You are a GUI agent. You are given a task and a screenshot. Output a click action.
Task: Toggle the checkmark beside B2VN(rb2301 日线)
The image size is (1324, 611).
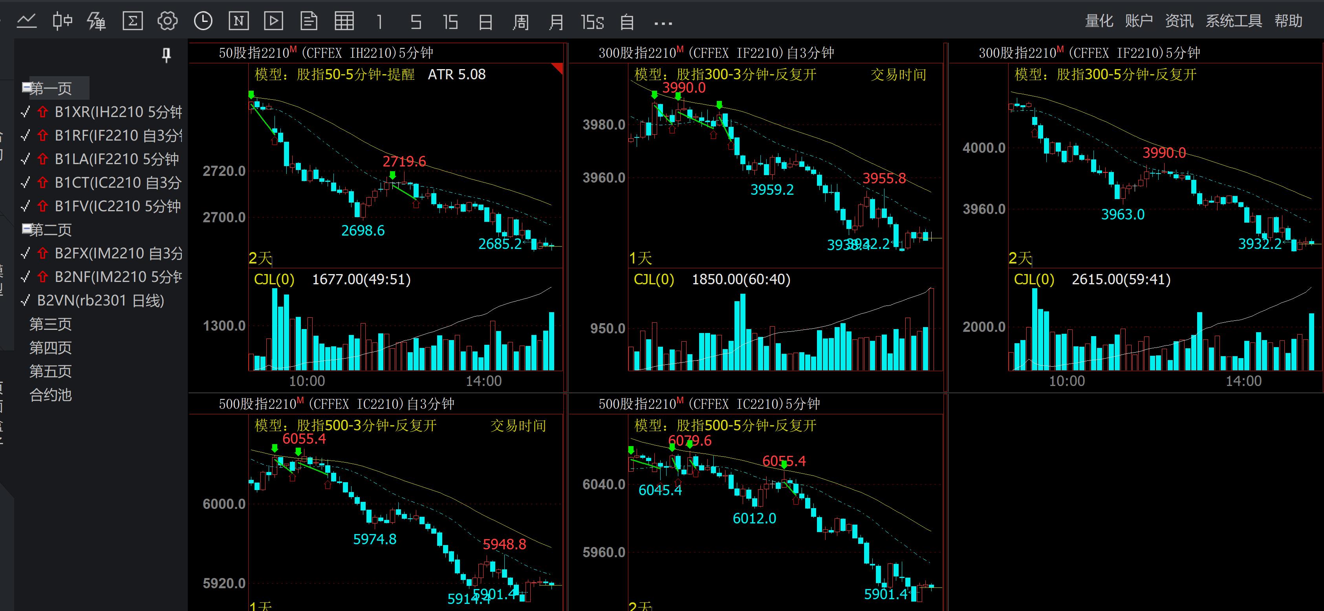(25, 301)
